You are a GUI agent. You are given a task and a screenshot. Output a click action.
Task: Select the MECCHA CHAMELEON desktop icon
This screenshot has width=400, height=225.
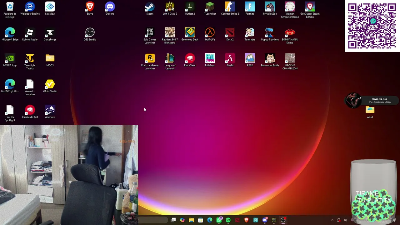[x=290, y=62]
